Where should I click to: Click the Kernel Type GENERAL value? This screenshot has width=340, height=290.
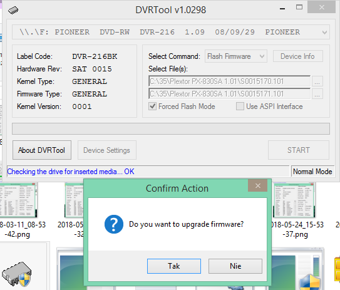click(x=90, y=82)
